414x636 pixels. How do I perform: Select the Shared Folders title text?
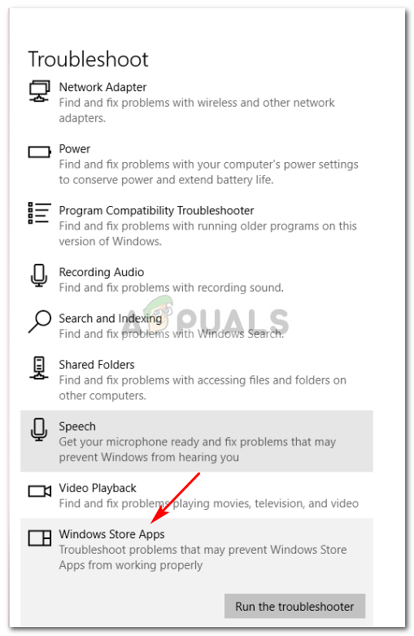(x=97, y=365)
